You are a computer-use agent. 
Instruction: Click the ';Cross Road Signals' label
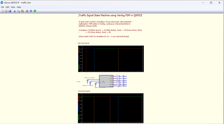point(84,91)
